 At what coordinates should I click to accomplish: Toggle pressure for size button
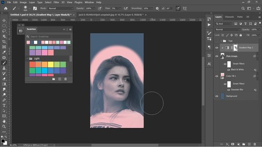(x=178, y=8)
